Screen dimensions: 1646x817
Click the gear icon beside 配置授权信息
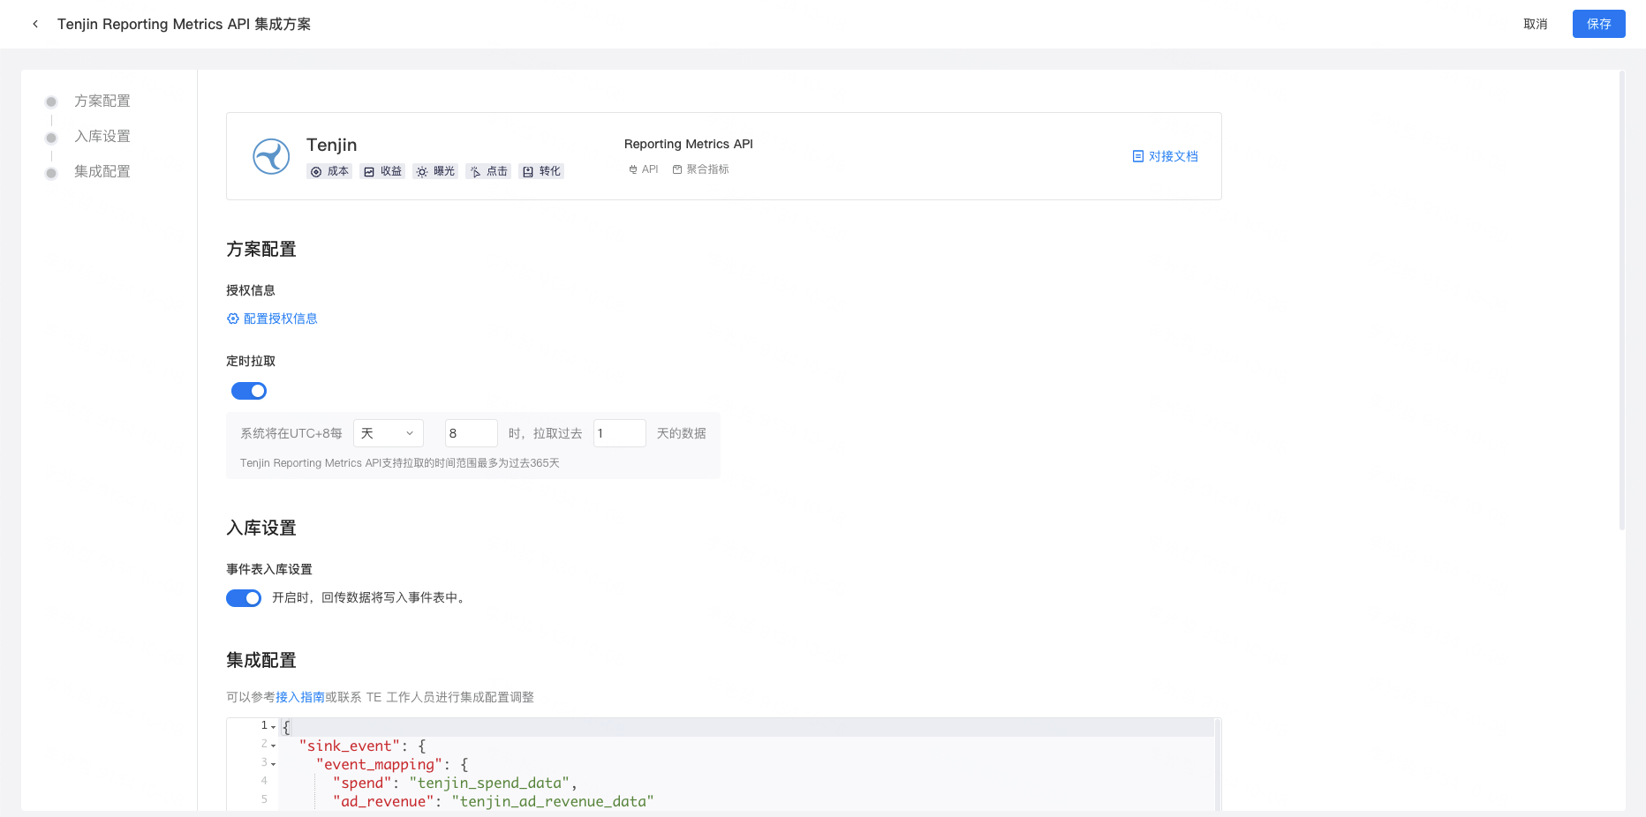[233, 319]
